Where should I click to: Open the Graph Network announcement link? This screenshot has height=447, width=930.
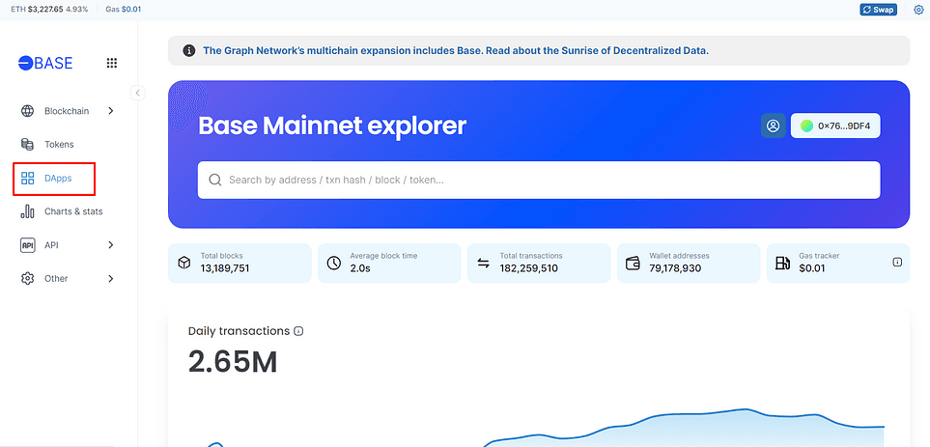pos(456,50)
